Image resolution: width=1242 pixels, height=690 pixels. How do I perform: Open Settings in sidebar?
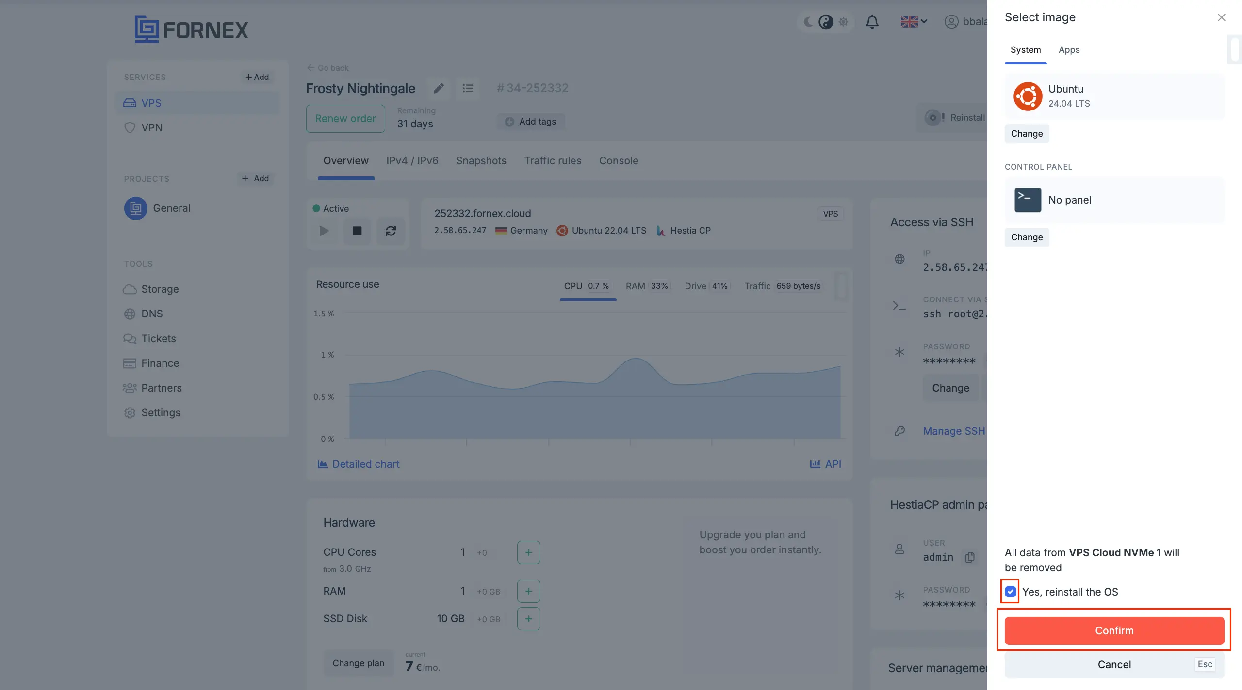pos(152,413)
